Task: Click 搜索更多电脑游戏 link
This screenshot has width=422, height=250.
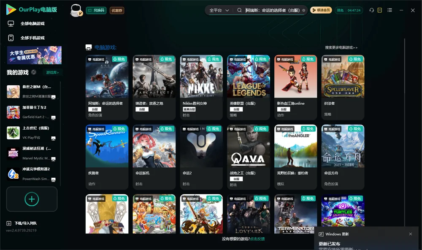Action: pyautogui.click(x=341, y=47)
